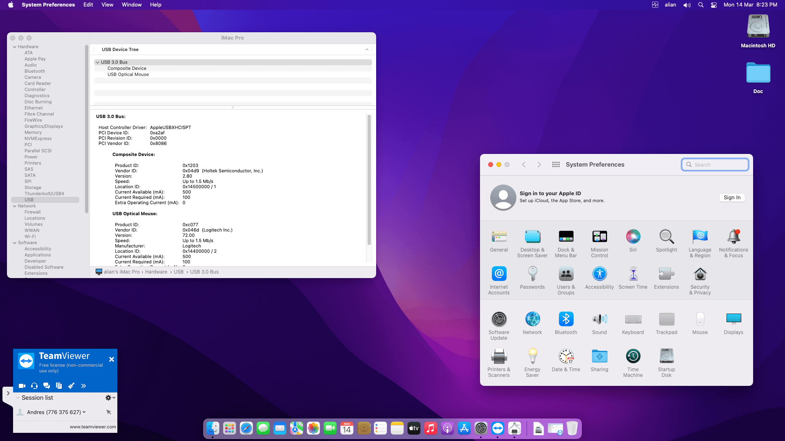
Task: Collapse the USB Device Tree header
Action: click(367, 49)
